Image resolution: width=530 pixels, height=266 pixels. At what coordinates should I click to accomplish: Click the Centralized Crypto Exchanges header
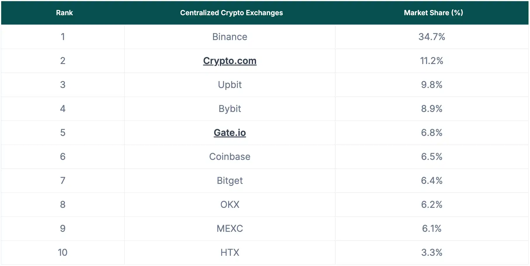click(231, 13)
